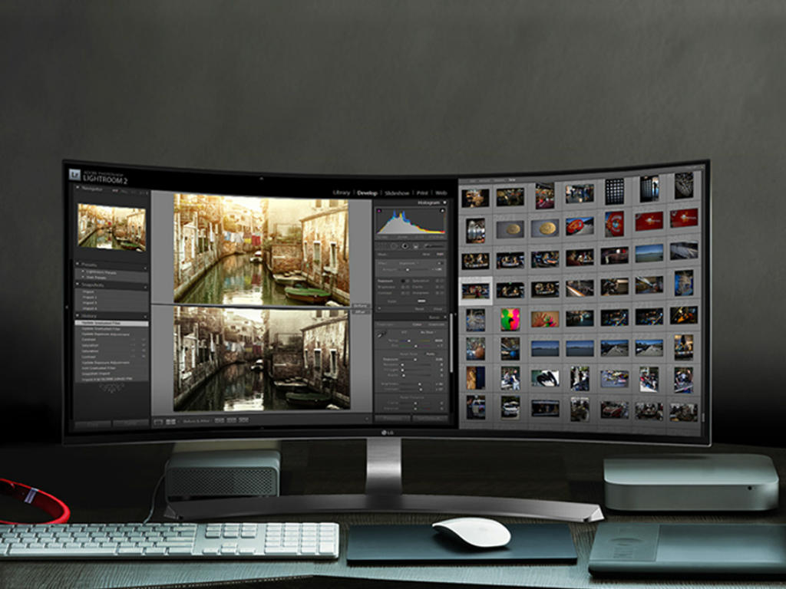Click the Graduated Filter tool icon
The width and height of the screenshot is (786, 589).
(x=416, y=246)
